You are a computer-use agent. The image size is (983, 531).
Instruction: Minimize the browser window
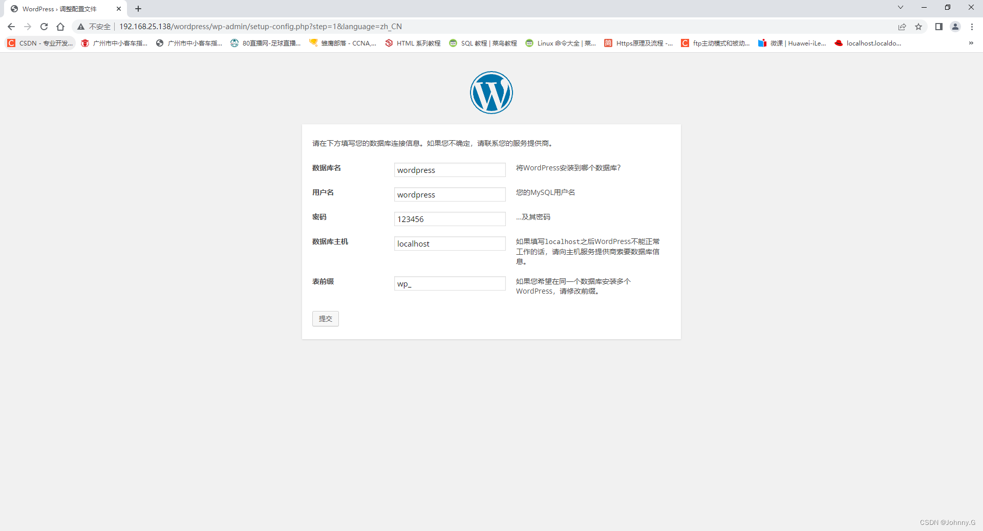pyautogui.click(x=924, y=7)
